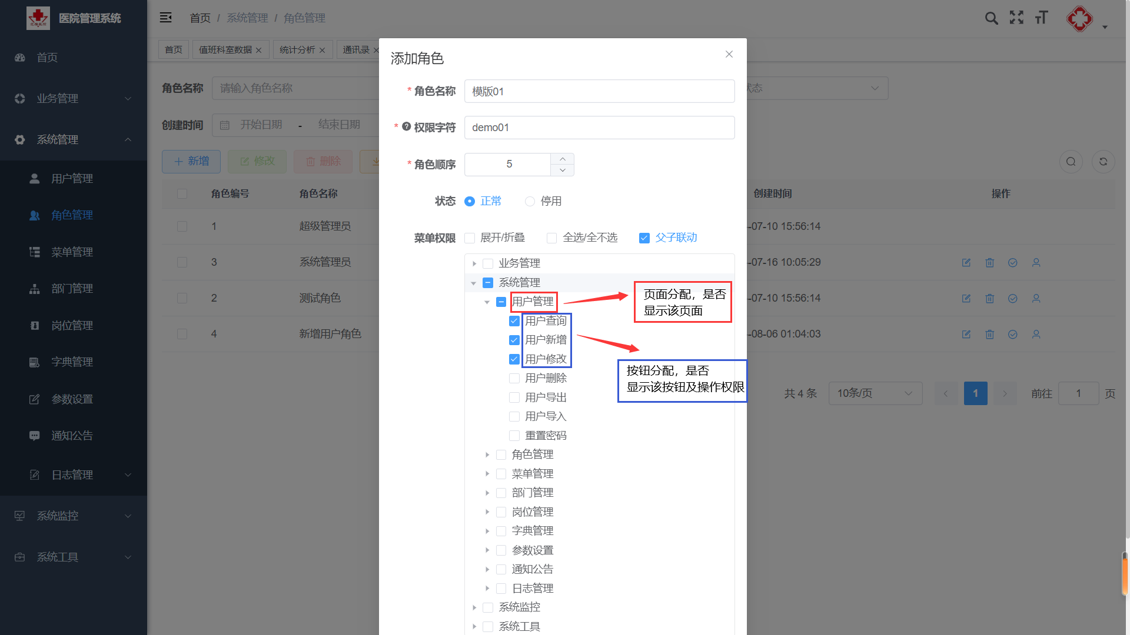Click assign user icon for 新增用户角色 row
Screen dimensions: 1130x635
coord(1036,335)
